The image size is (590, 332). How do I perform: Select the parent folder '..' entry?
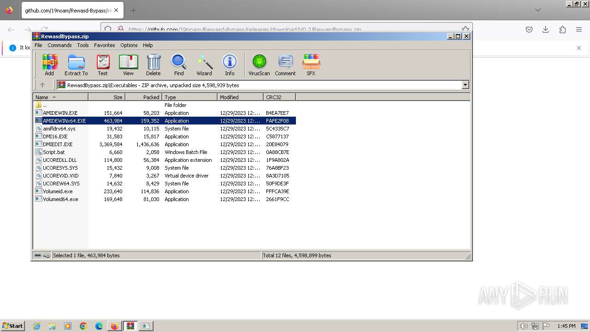click(165, 105)
